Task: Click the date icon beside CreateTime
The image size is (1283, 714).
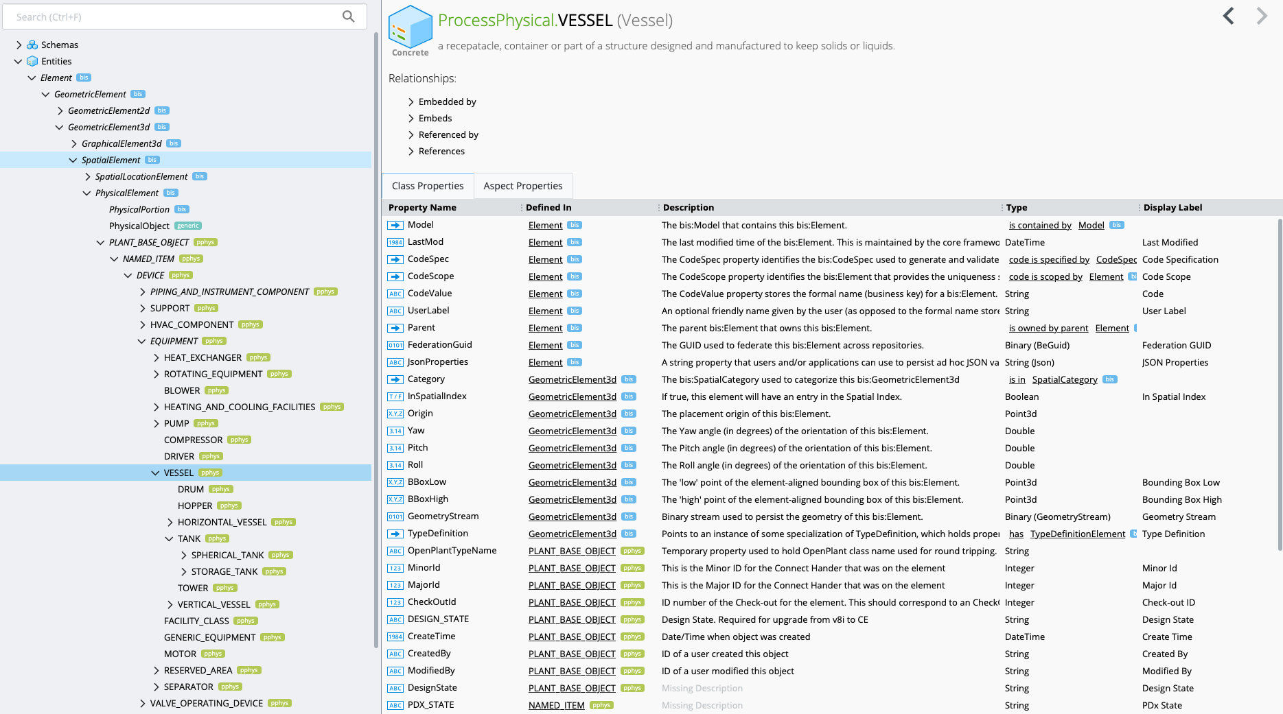Action: (x=395, y=636)
